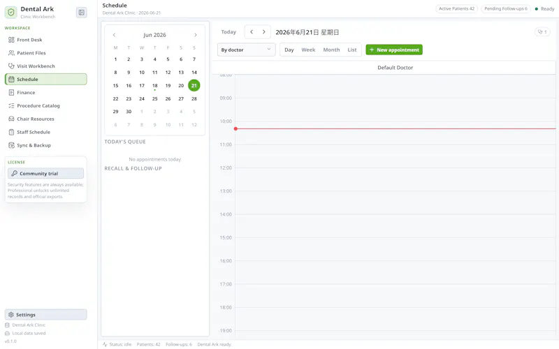The height and width of the screenshot is (349, 559).
Task: Open Chair Resources section
Action: 45,119
